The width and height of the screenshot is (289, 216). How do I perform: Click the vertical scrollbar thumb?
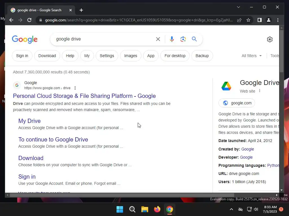(281, 51)
